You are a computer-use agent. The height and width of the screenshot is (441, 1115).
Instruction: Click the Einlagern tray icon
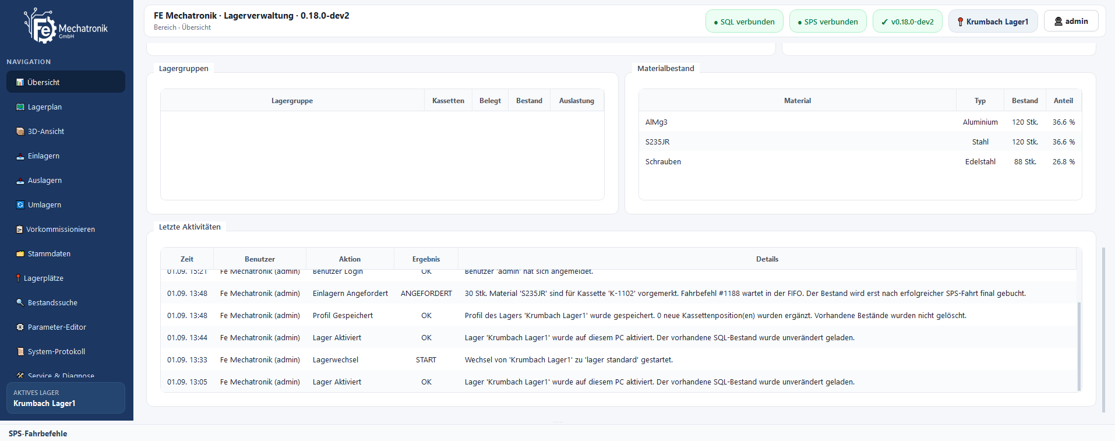20,156
